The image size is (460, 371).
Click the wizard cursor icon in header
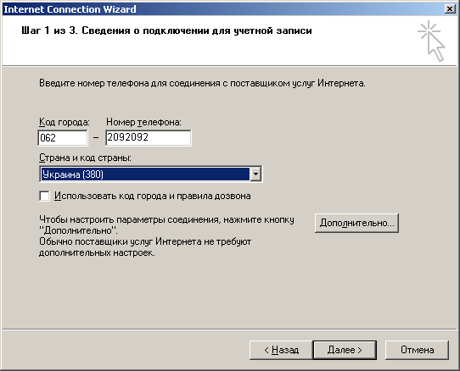[431, 41]
